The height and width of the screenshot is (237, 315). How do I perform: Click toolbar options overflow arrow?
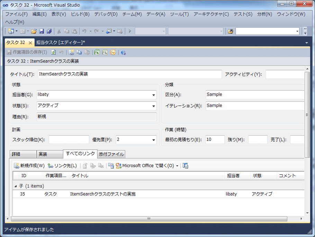click(x=305, y=31)
